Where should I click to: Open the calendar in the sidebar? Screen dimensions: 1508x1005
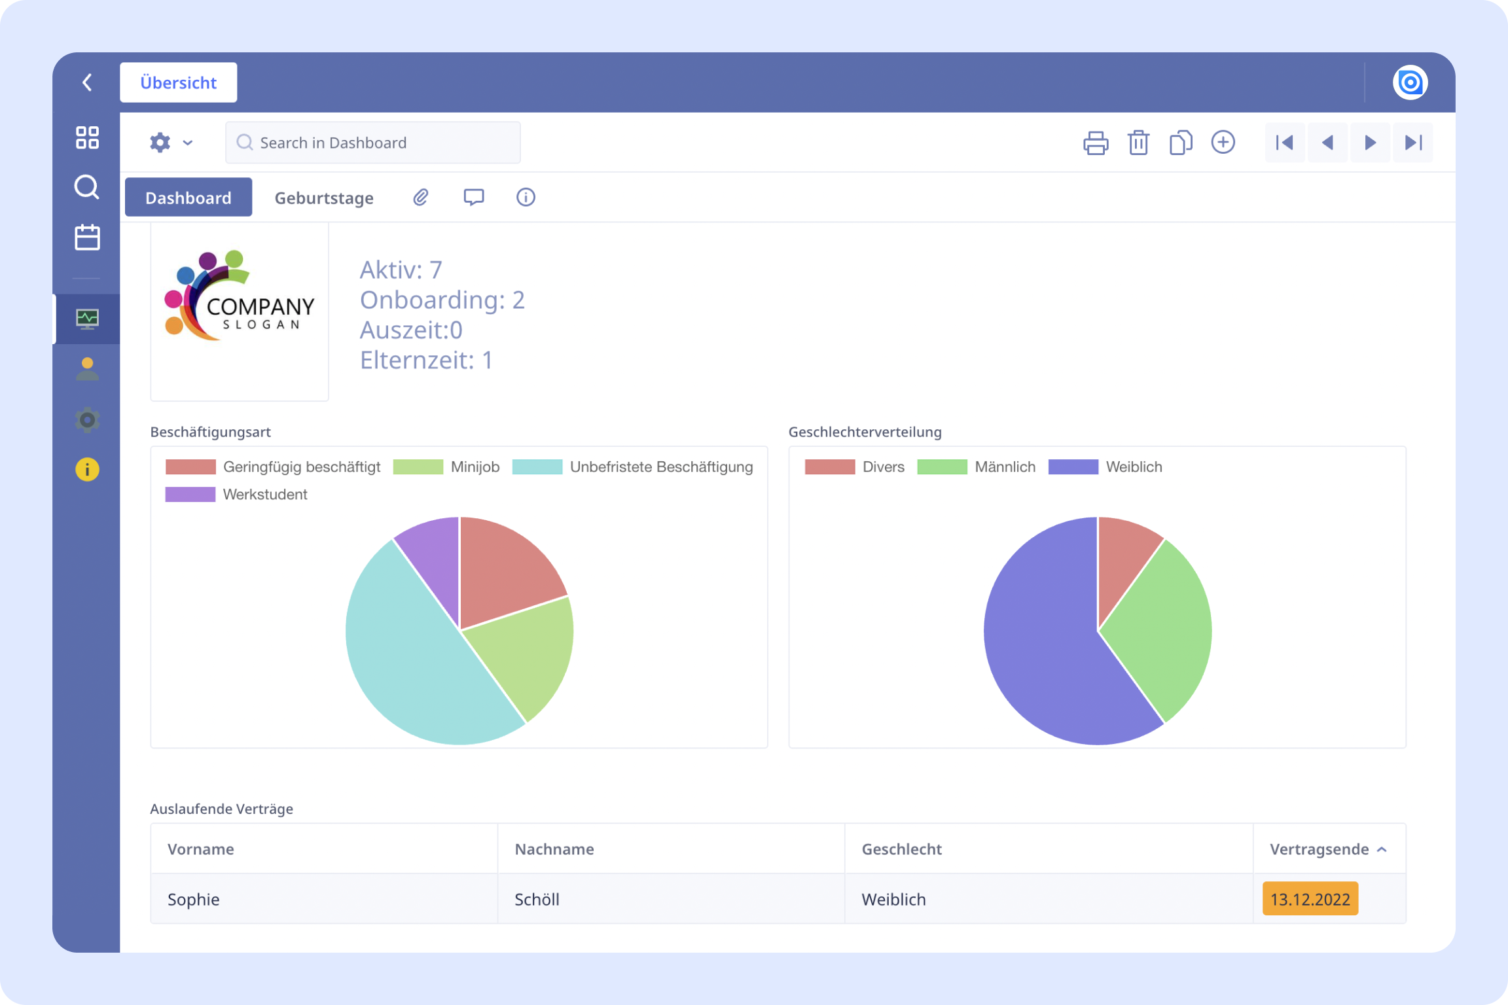click(x=87, y=238)
